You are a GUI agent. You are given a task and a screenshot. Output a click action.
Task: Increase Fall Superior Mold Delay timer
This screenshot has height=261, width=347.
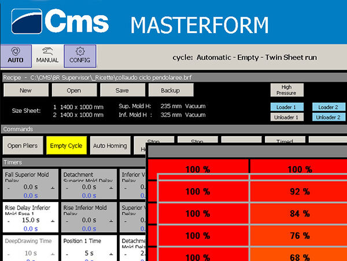coord(53,188)
